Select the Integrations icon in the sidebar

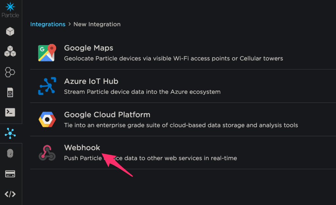click(x=10, y=133)
